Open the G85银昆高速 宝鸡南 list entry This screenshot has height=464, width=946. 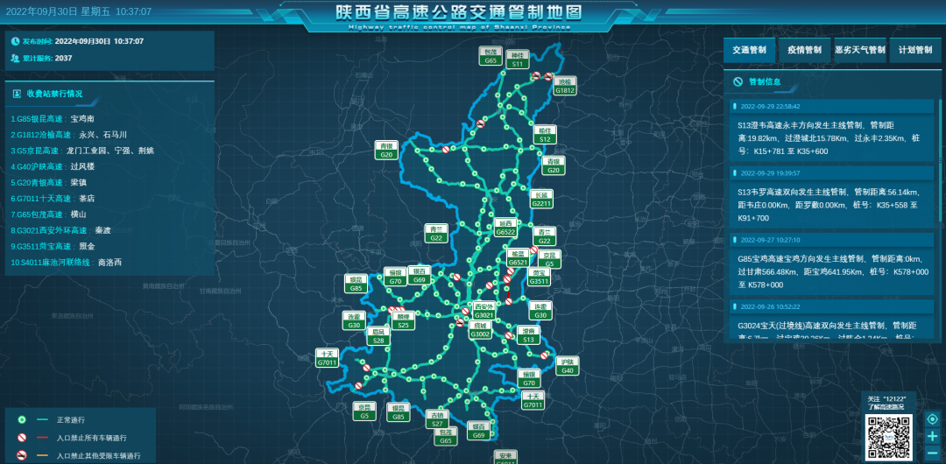pyautogui.click(x=53, y=119)
